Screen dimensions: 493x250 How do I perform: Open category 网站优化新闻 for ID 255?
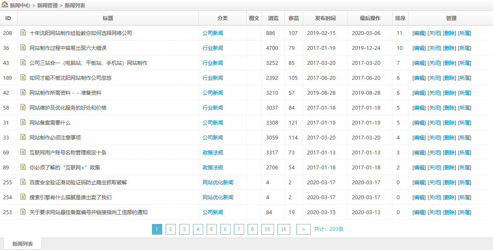coord(218,183)
